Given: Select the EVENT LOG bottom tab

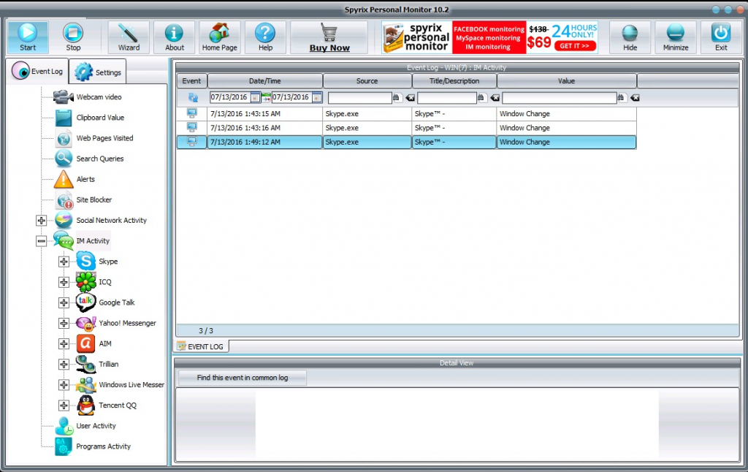Looking at the screenshot, I should (202, 346).
